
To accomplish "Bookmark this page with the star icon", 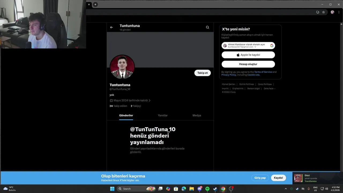I will tap(323, 12).
